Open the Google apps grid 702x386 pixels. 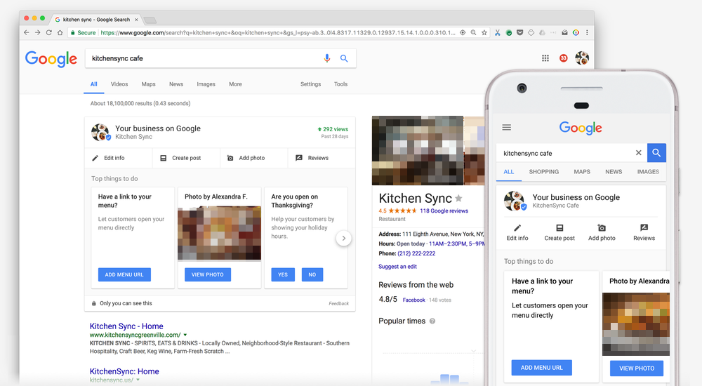click(x=545, y=58)
